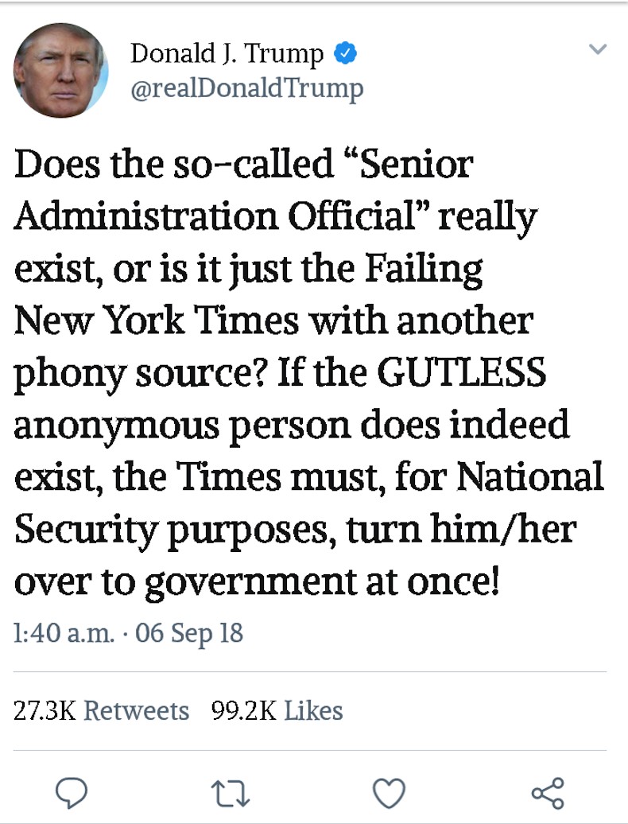628x824 pixels.
Task: Share the tweet via the share icon
Action: (548, 792)
